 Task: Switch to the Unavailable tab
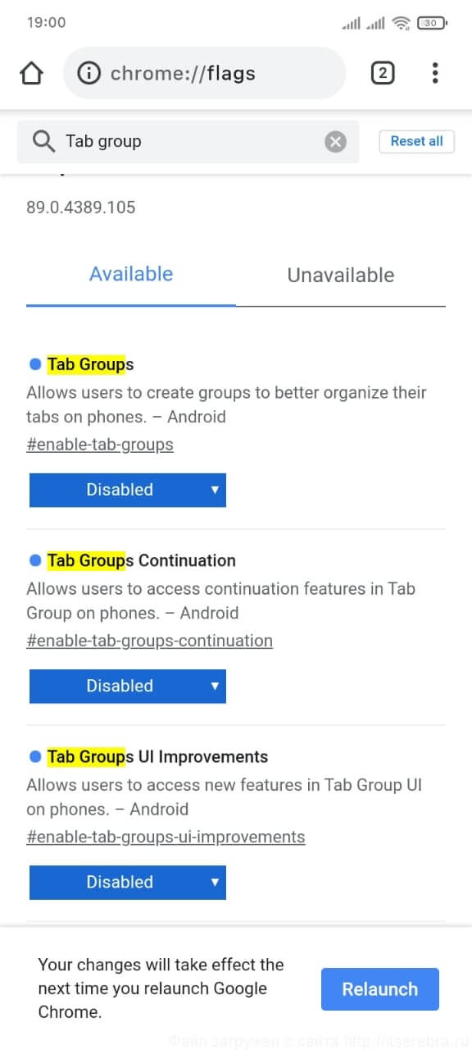pyautogui.click(x=341, y=275)
